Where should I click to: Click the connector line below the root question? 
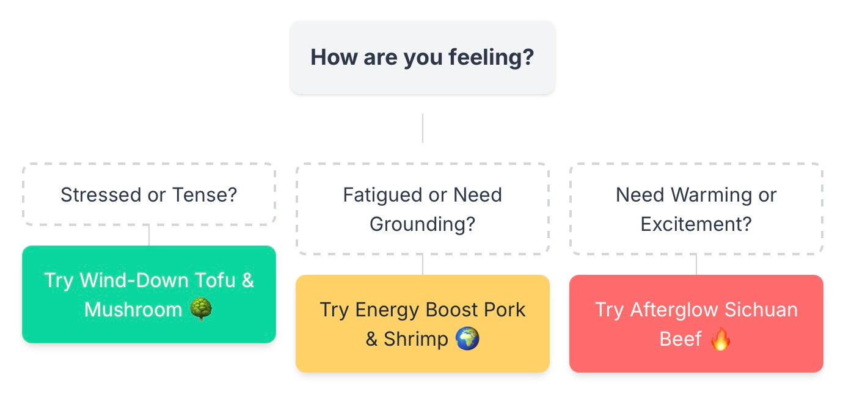[x=423, y=128]
